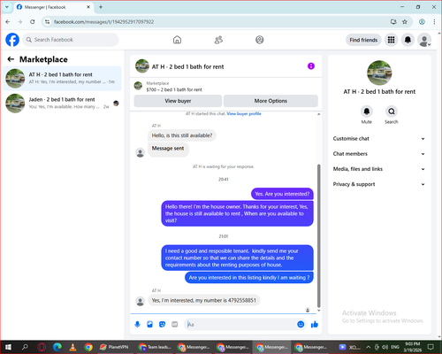Bookmark this page star icon
Viewport: 442px width, 354px height.
pos(405,22)
